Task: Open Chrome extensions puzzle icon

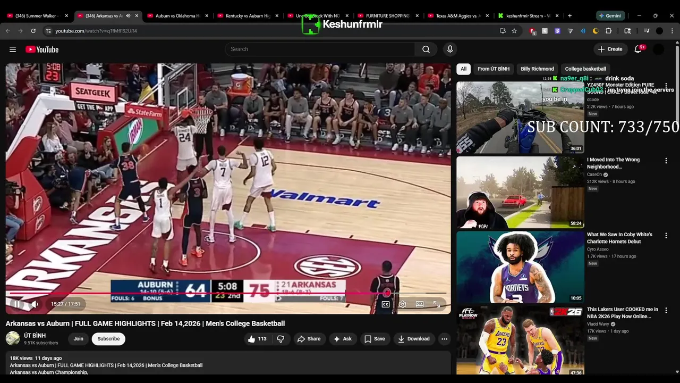Action: [609, 31]
